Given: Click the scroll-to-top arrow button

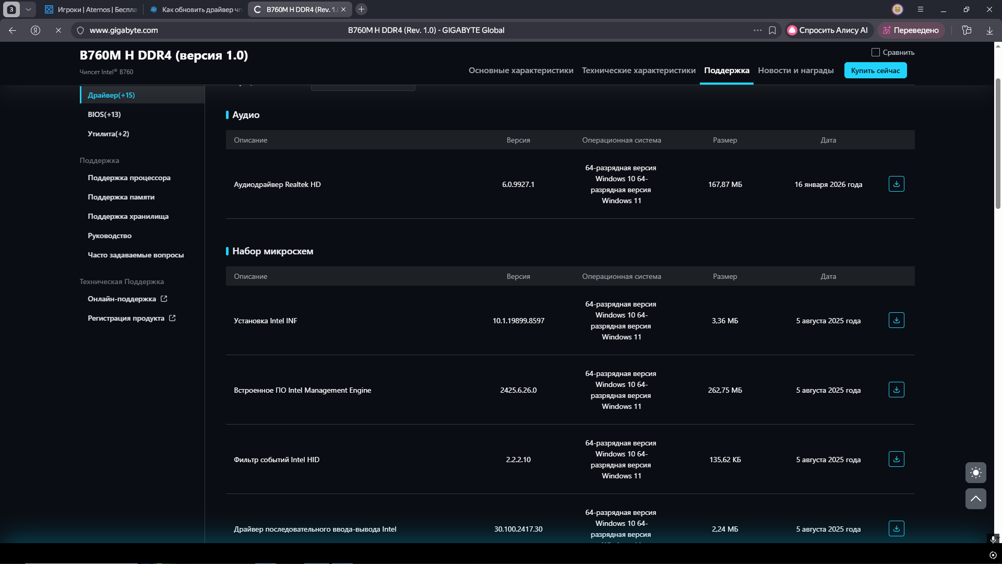Looking at the screenshot, I should coord(975,499).
